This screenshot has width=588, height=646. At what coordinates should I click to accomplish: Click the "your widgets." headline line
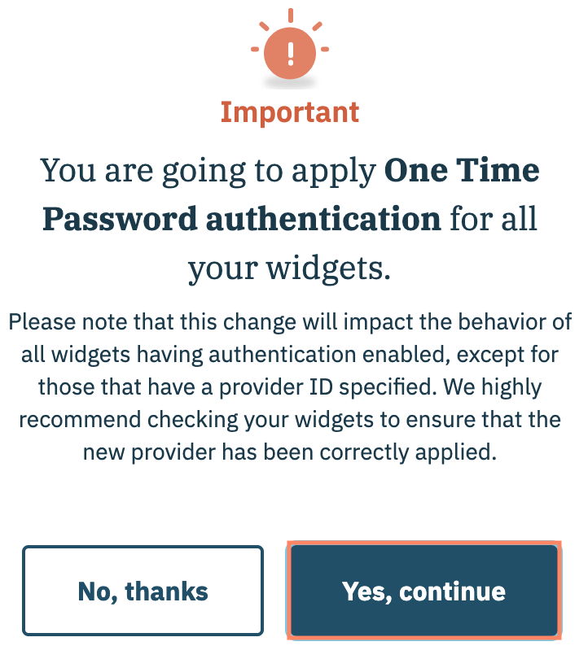point(290,268)
